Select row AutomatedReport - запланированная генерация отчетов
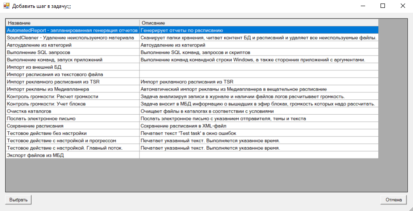The height and width of the screenshot is (211, 413). pos(192,30)
